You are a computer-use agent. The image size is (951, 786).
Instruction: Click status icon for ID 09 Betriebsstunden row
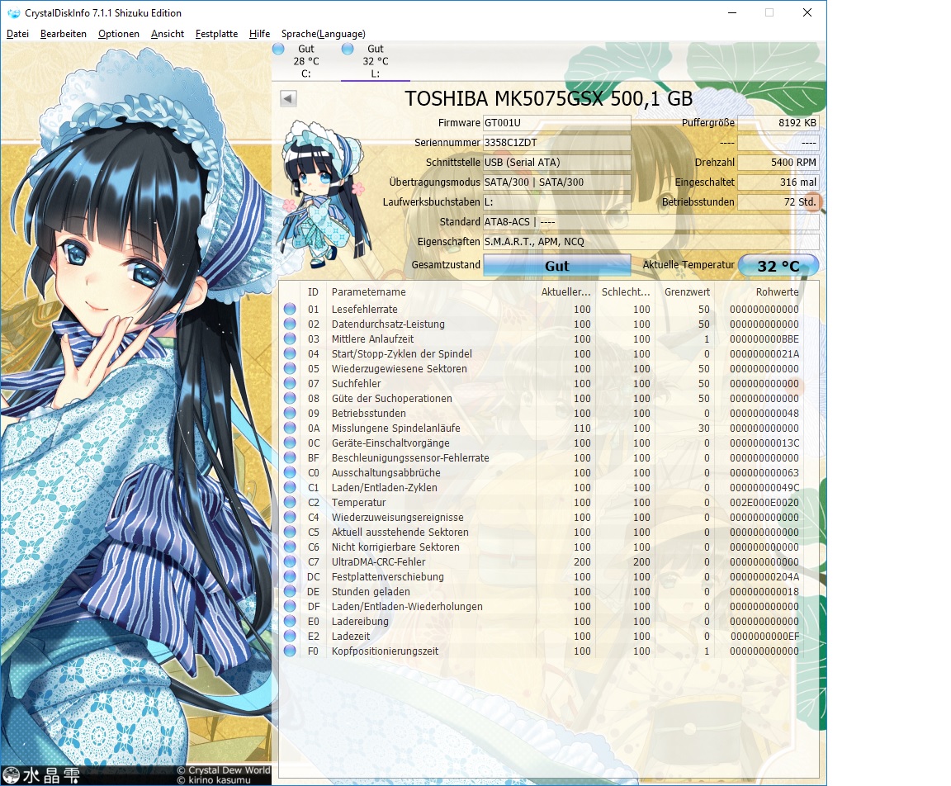[x=290, y=413]
